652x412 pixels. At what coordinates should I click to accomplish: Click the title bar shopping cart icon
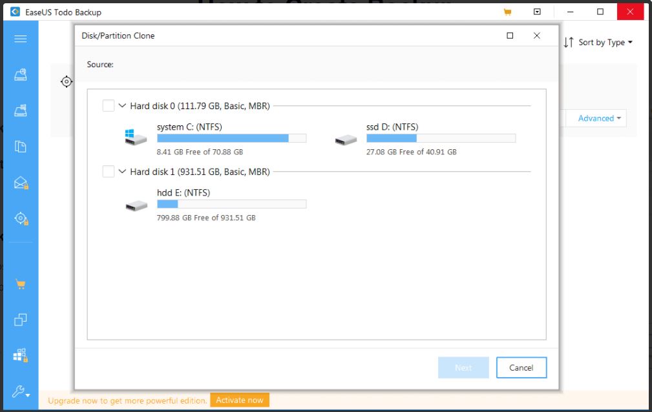[x=507, y=12]
